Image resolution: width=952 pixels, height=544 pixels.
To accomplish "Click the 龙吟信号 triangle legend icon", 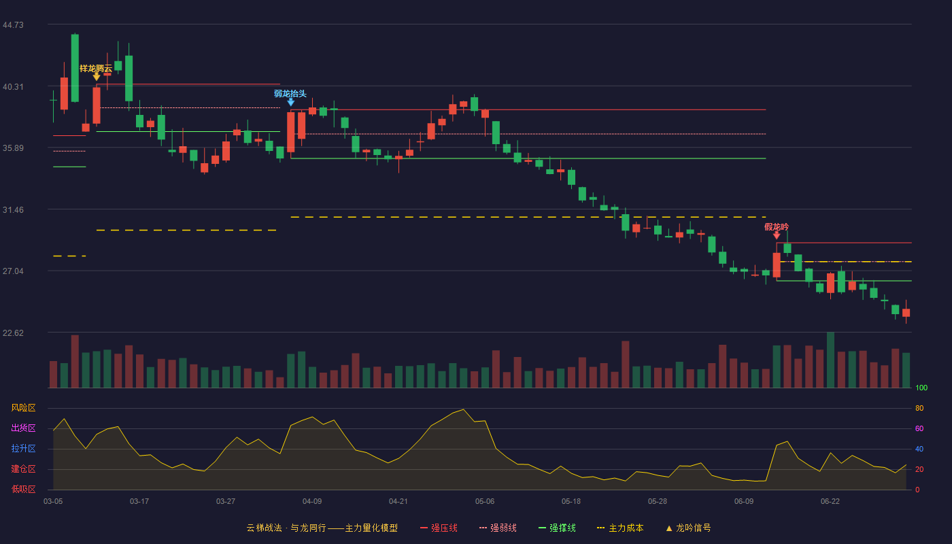I will point(669,528).
